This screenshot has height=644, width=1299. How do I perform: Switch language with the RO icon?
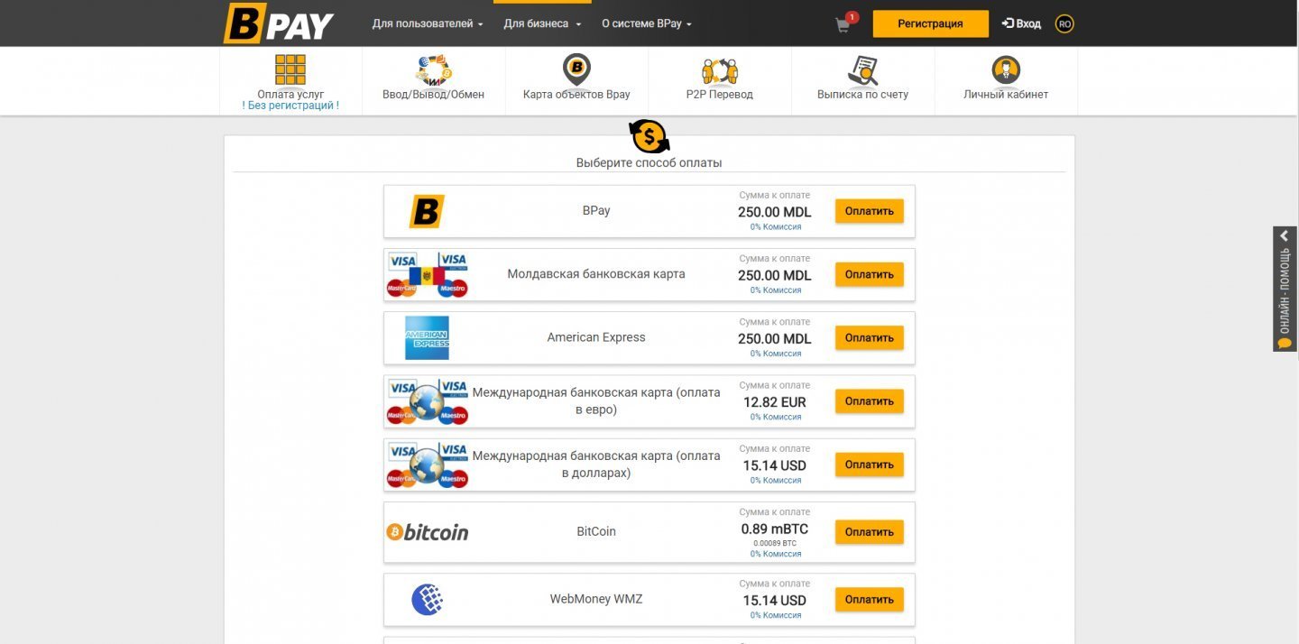1064,24
